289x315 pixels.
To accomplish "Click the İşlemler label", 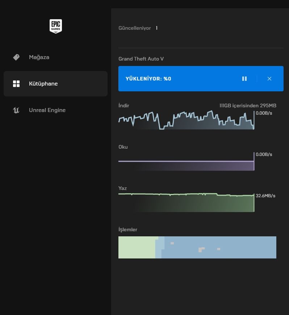I will 128,229.
